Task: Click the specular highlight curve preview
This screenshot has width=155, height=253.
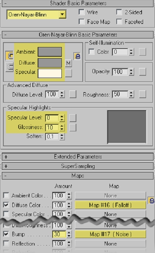Action: (x=127, y=127)
